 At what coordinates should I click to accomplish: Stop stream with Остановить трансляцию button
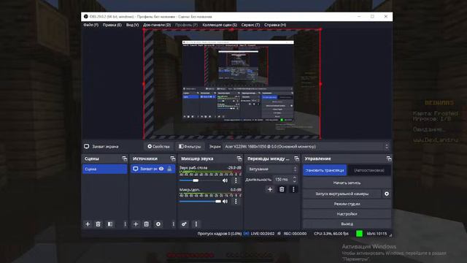pos(325,170)
